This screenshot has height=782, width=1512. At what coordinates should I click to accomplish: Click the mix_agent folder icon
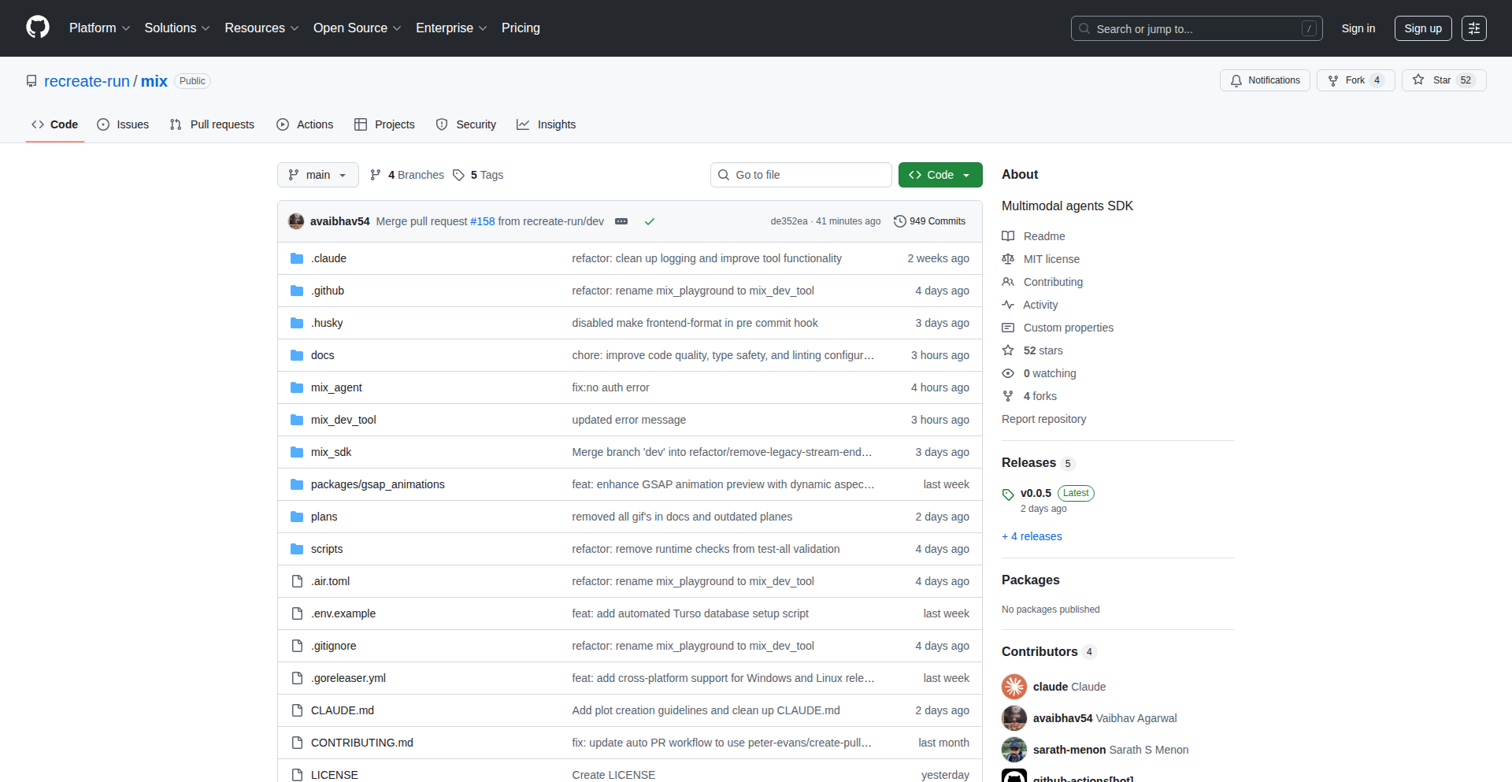coord(297,387)
